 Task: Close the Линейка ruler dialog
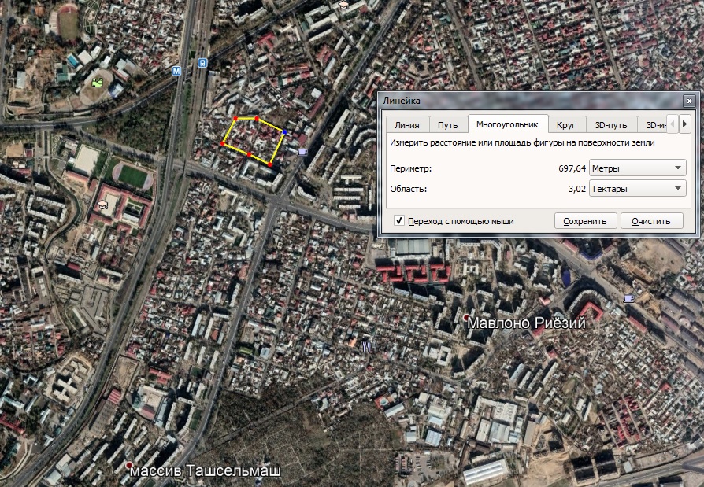click(689, 101)
